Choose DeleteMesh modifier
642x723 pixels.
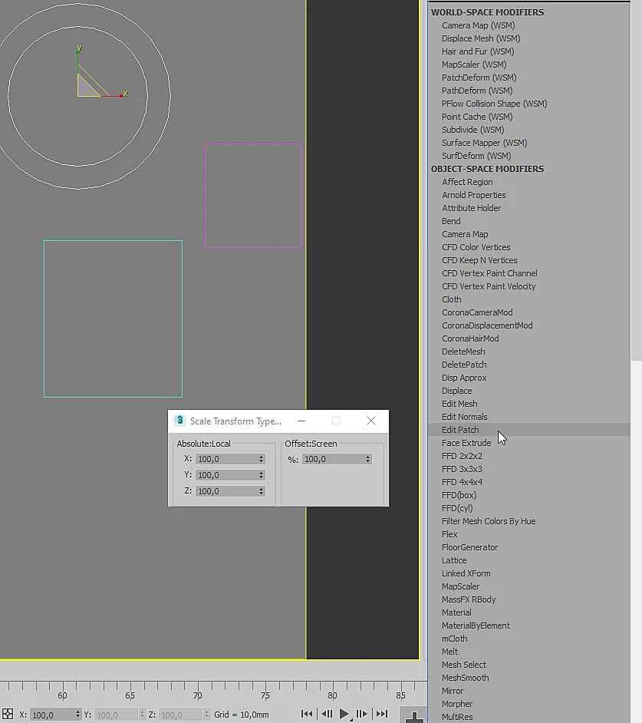tap(463, 352)
